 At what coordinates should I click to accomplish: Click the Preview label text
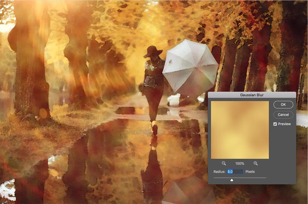[x=284, y=124]
